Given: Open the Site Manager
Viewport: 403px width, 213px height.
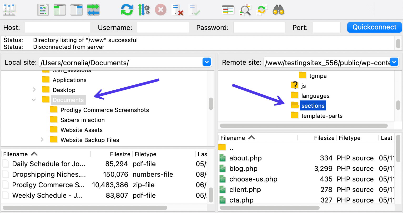Looking at the screenshot, I should (9, 10).
